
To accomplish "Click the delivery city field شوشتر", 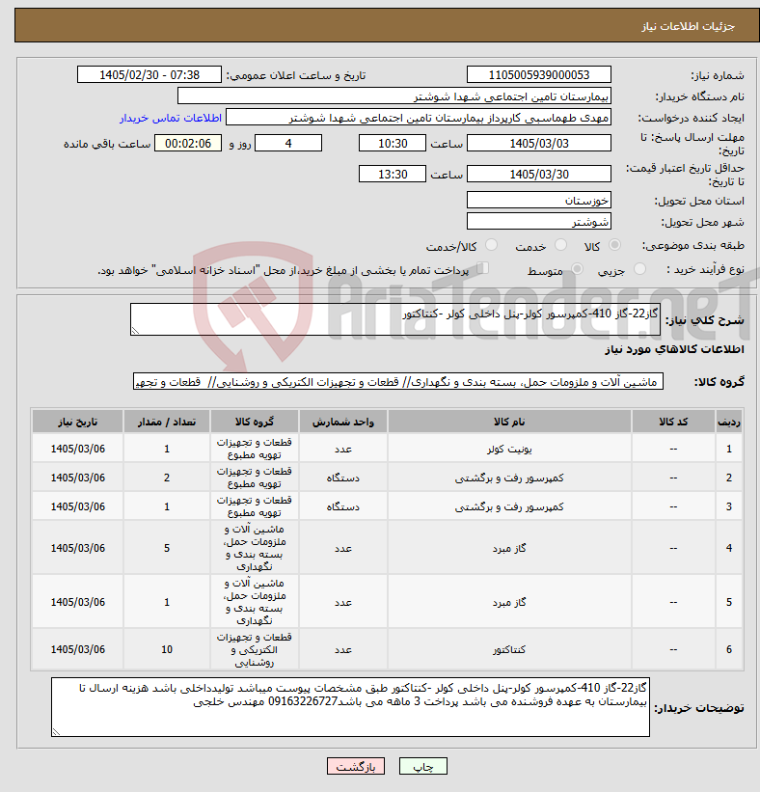I will pyautogui.click(x=539, y=221).
